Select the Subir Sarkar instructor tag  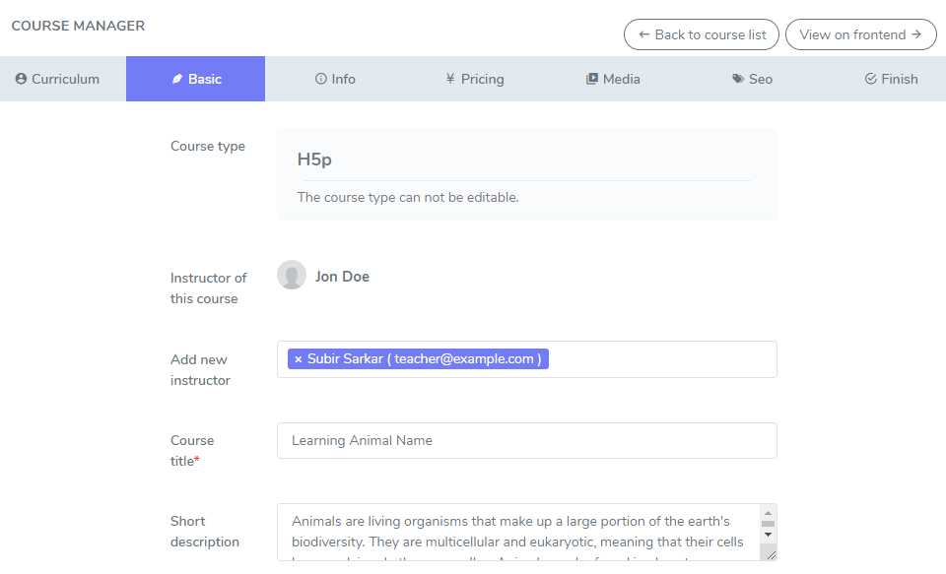(x=424, y=359)
